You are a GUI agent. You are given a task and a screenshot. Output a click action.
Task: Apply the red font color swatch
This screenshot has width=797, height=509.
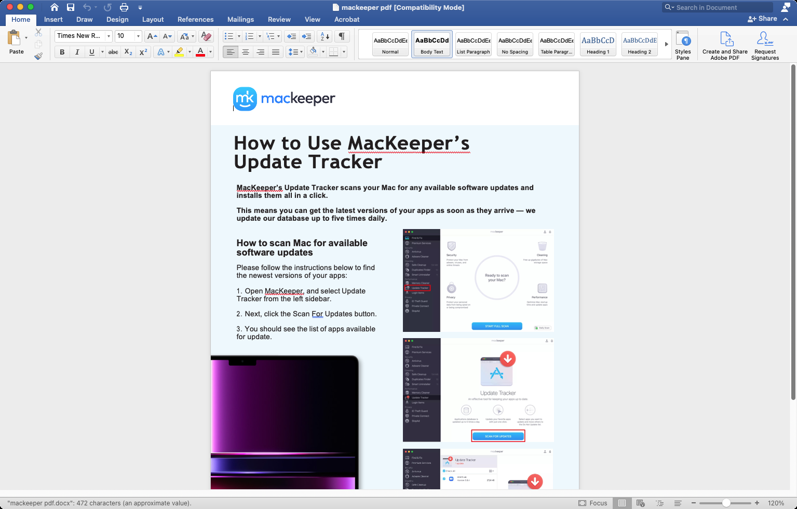pyautogui.click(x=200, y=52)
